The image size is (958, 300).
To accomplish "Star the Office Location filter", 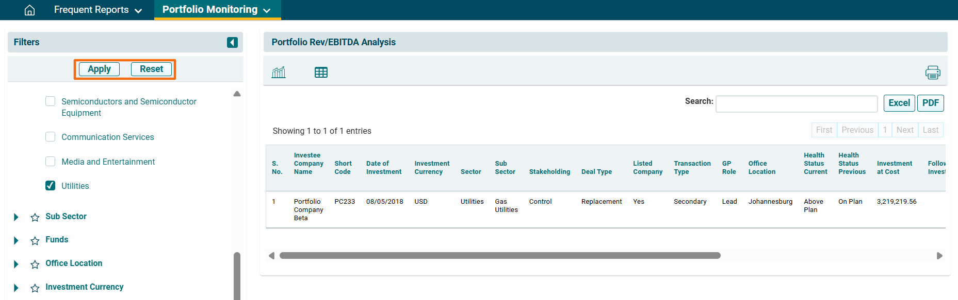I will point(35,264).
